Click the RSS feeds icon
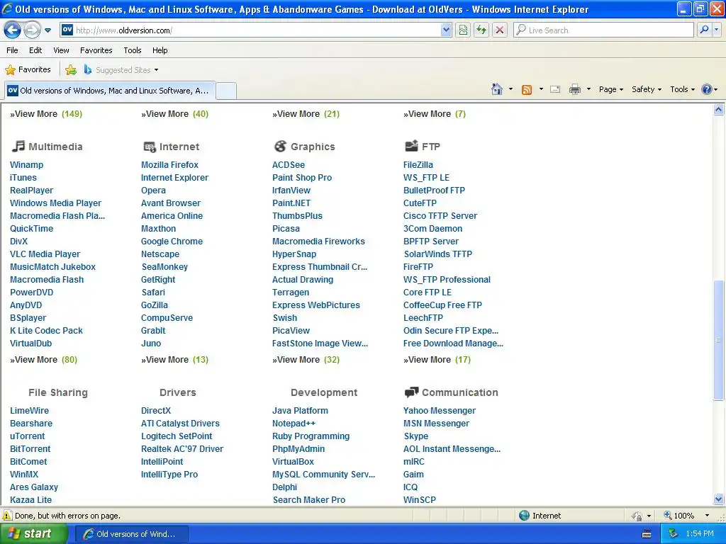This screenshot has width=726, height=544. (x=527, y=90)
